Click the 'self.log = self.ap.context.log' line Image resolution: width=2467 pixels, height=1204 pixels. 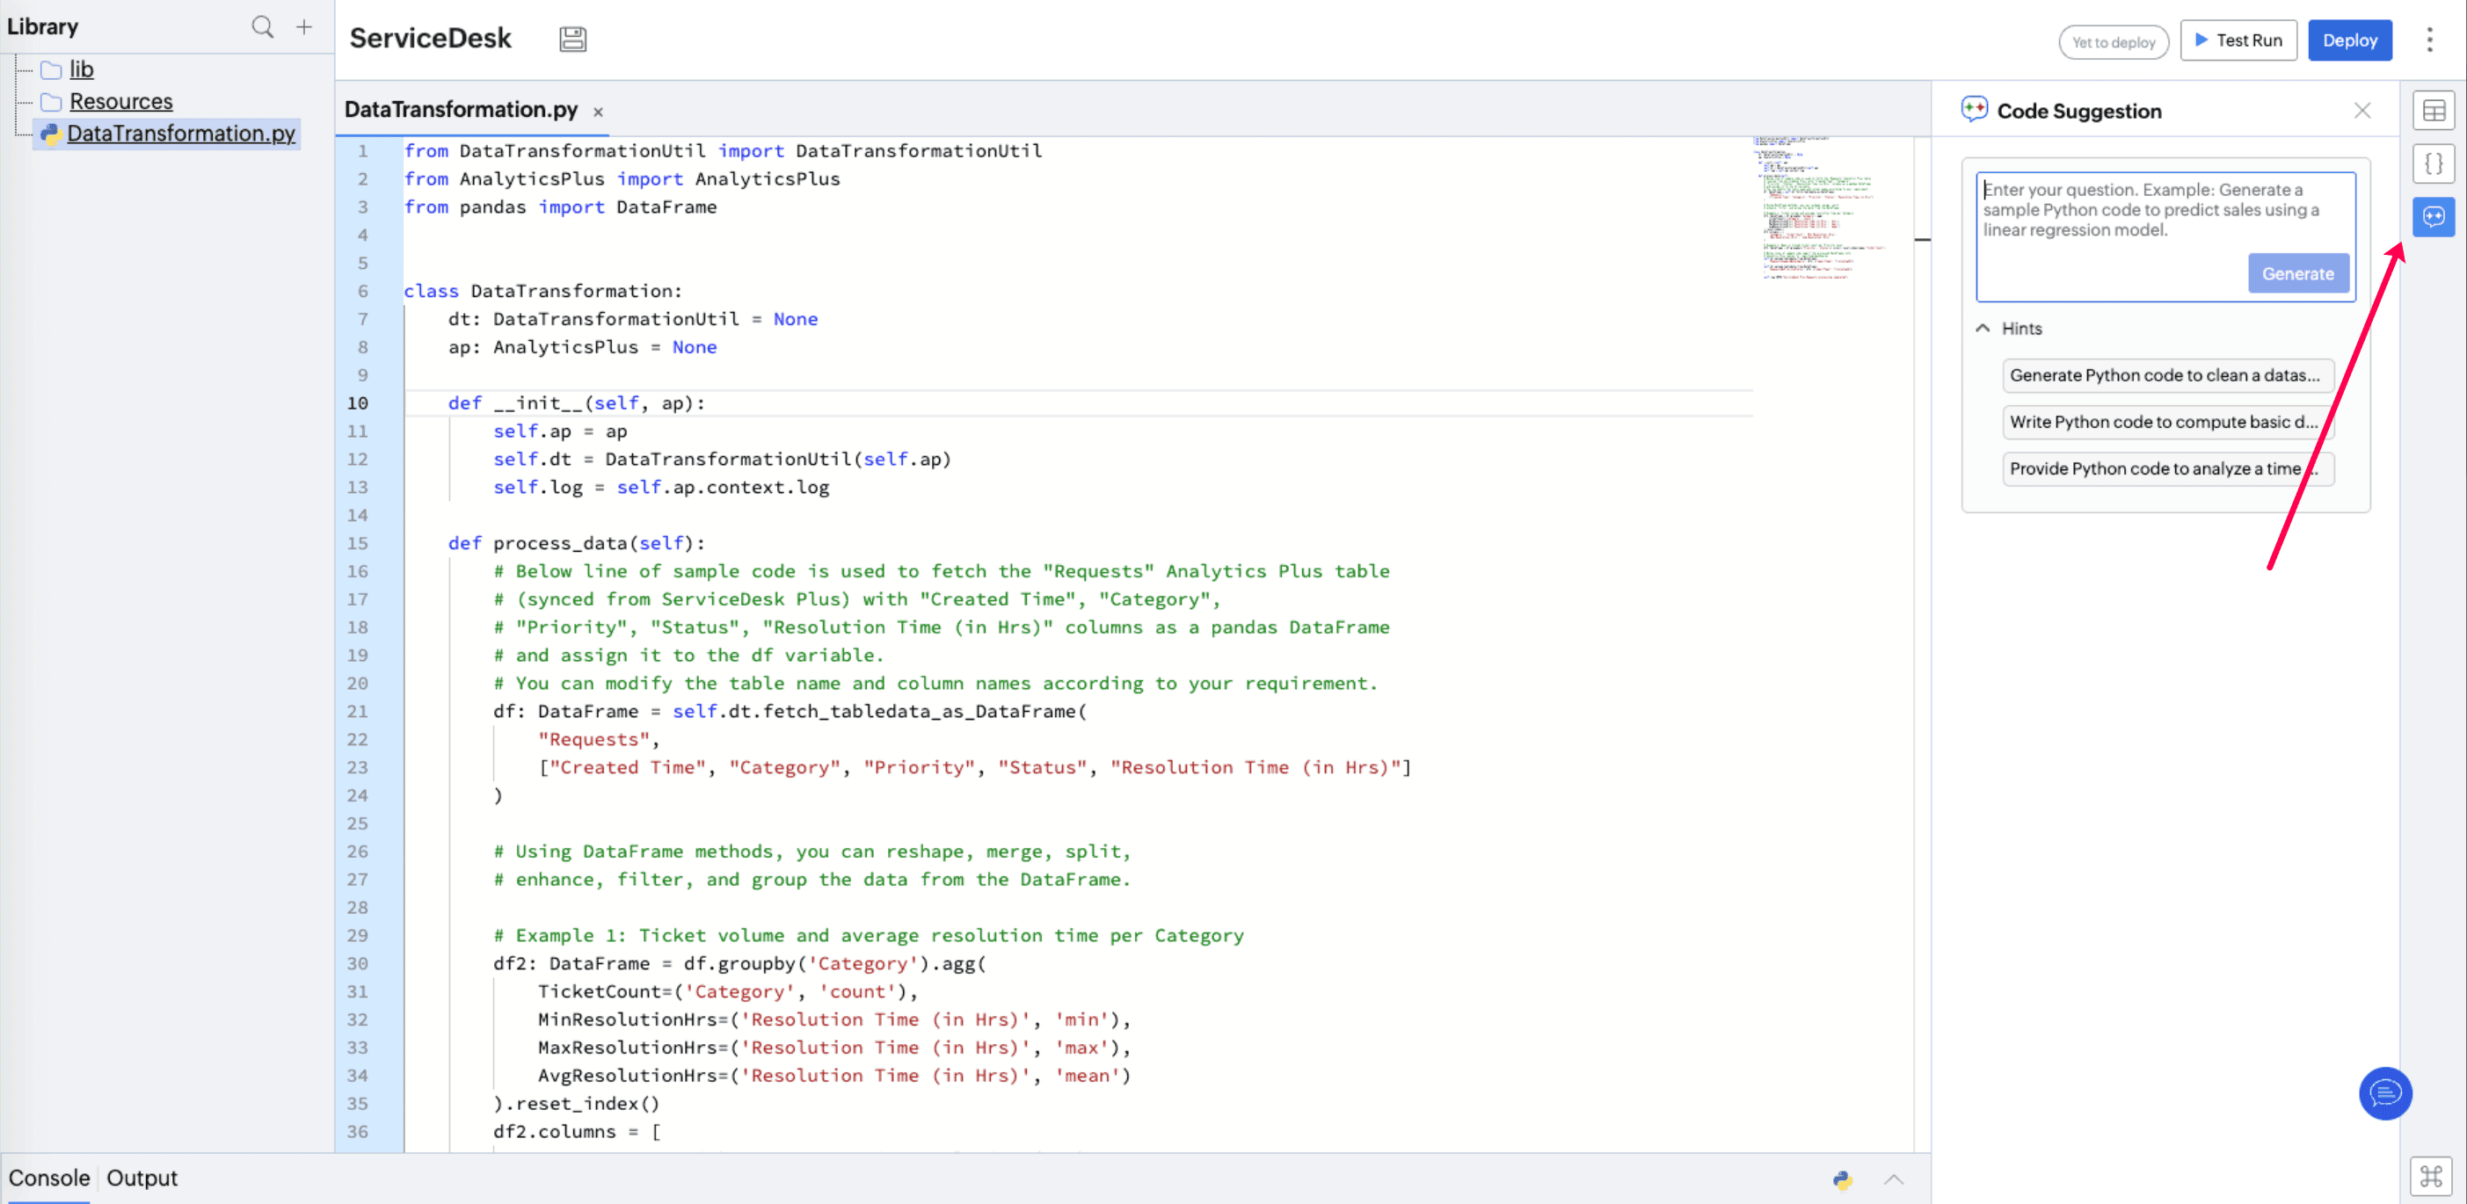(x=661, y=487)
